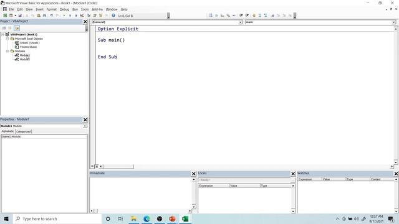Viewport: 399px width, 224px height.
Task: Close the Watches window
Action: 397,174
